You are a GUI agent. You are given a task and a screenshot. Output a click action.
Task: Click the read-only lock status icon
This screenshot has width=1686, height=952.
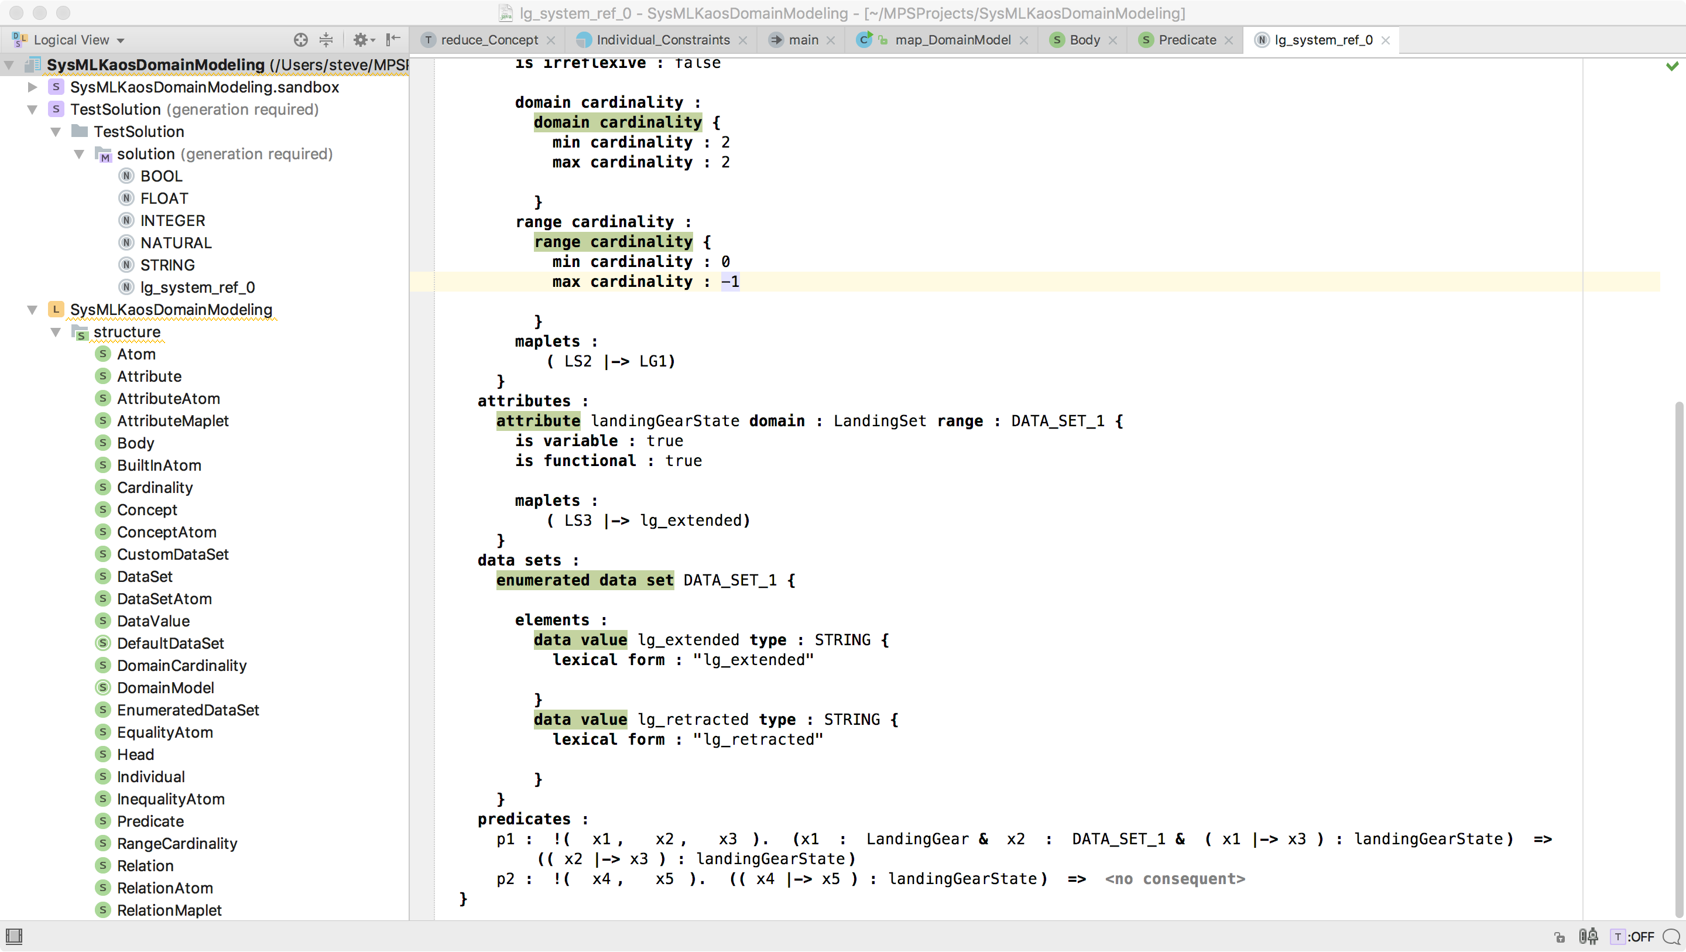1560,937
